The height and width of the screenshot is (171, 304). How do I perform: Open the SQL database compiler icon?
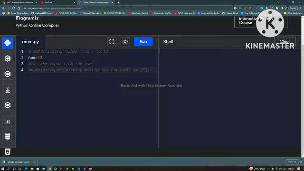pyautogui.click(x=8, y=136)
